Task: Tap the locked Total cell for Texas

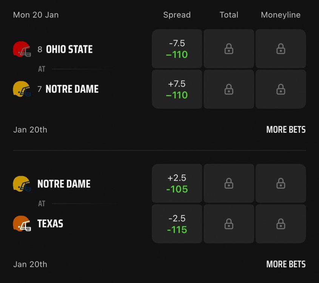Action: (x=229, y=224)
